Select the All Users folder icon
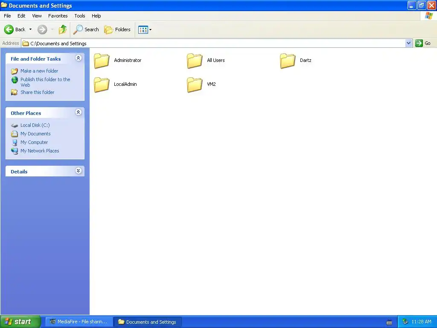Screen dimensions: 437x328 click(x=195, y=61)
